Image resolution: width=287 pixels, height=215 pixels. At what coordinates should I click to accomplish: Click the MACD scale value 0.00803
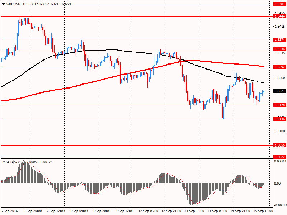tap(280, 161)
